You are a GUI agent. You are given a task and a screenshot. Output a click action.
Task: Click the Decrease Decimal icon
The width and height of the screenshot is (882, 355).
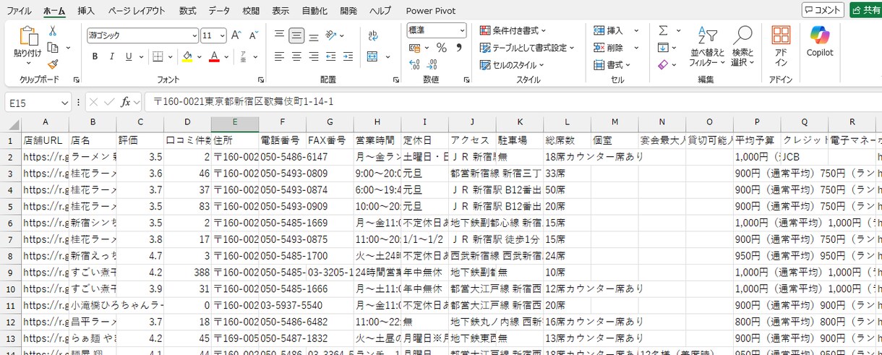(x=433, y=64)
